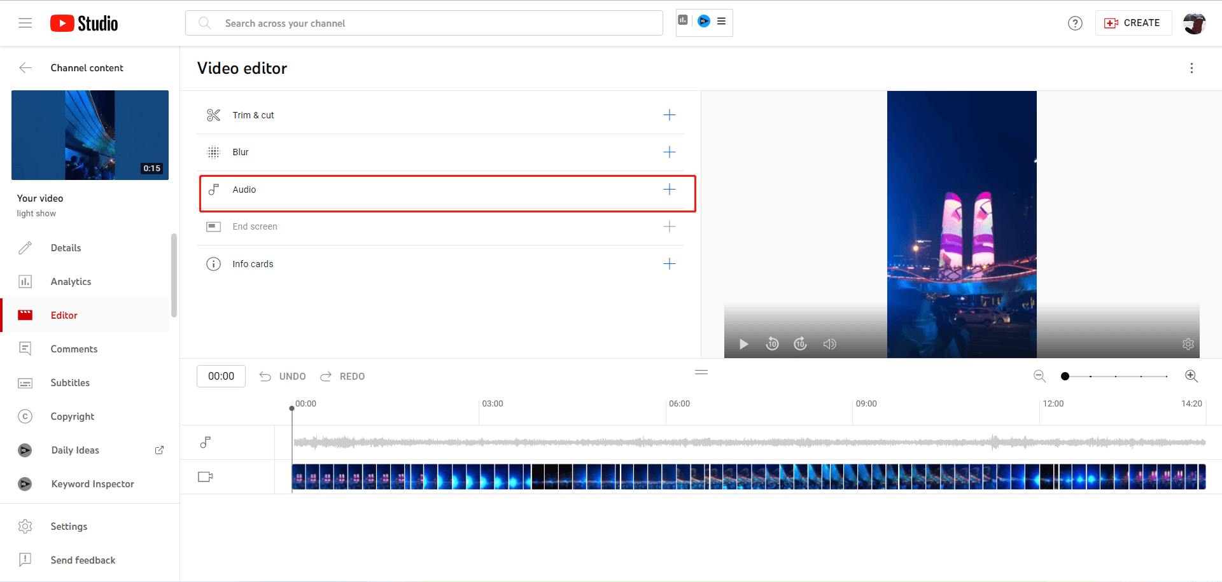Click the timeline resize drag handle
The image size is (1222, 582).
701,372
